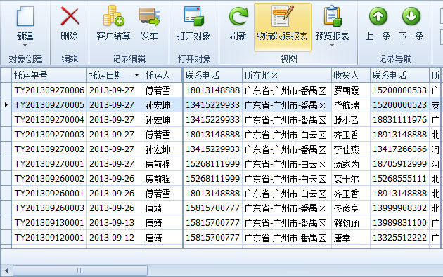Click first 联系电话 column header
Image resolution: width=443 pixels, height=277 pixels.
point(212,75)
